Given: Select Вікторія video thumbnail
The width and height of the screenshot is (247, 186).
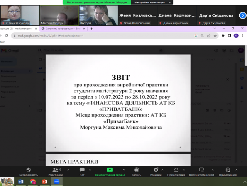Looking at the screenshot, I should [98, 15].
